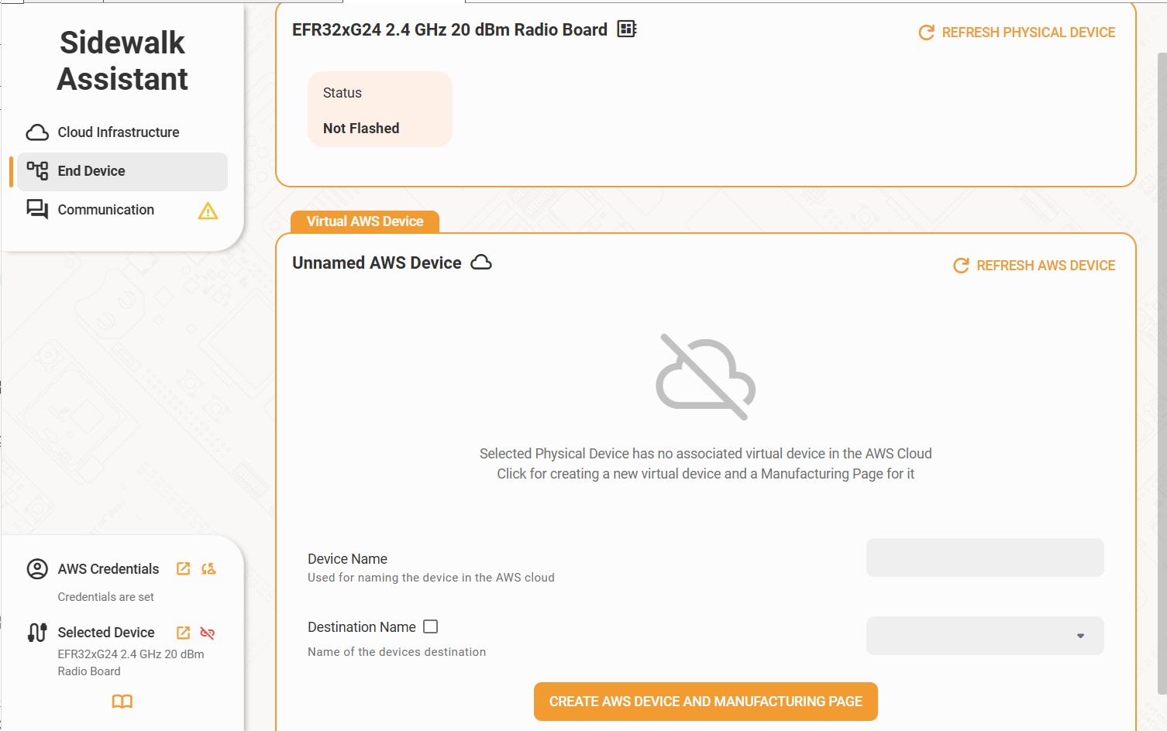This screenshot has width=1167, height=731.
Task: Click the board icon next to EFR32xG24 title
Action: [626, 29]
